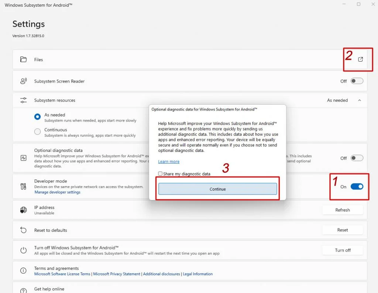Open Manage developer settings link
Screen dimensions: 378x293
pyautogui.click(x=57, y=192)
